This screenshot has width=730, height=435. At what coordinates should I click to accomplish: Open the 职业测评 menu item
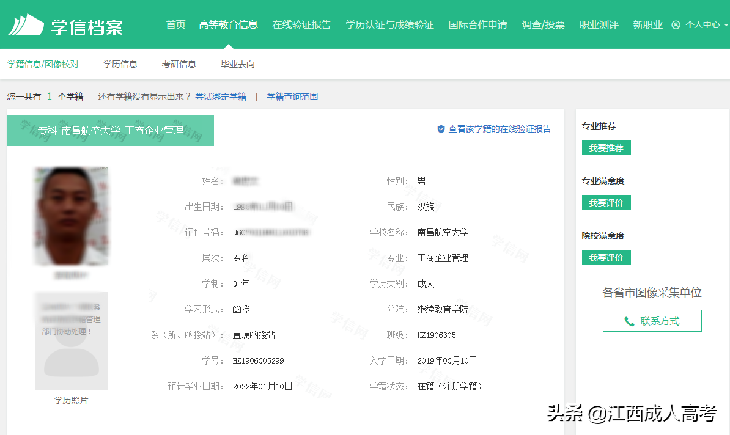click(598, 25)
